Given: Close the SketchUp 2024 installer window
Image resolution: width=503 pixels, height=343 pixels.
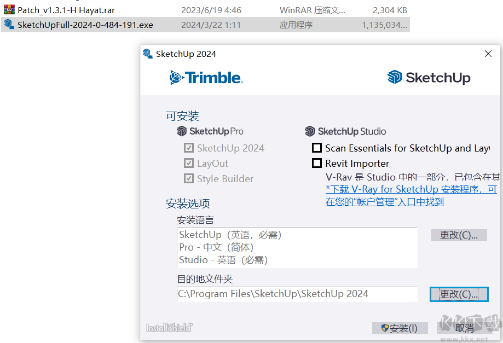Looking at the screenshot, I should [488, 54].
